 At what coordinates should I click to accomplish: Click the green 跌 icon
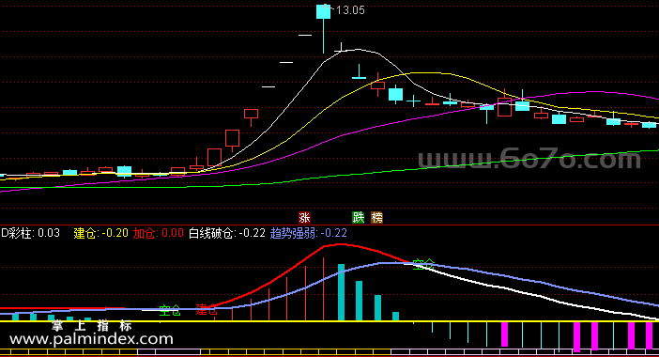point(358,217)
